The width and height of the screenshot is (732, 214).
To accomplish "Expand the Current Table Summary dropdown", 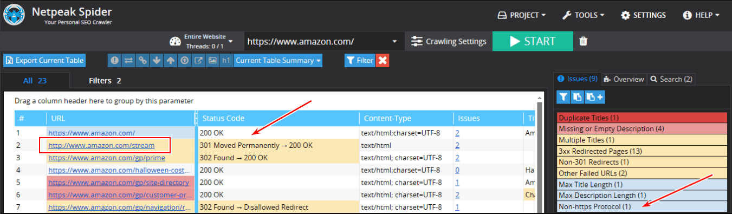I will coord(278,60).
